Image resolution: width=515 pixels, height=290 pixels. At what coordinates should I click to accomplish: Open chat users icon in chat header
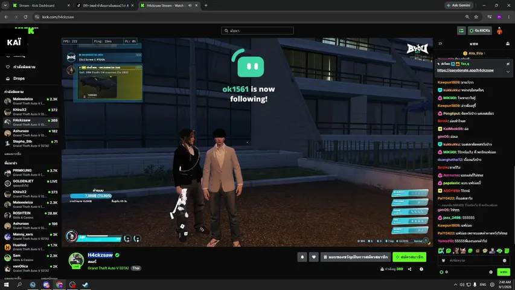(x=508, y=43)
